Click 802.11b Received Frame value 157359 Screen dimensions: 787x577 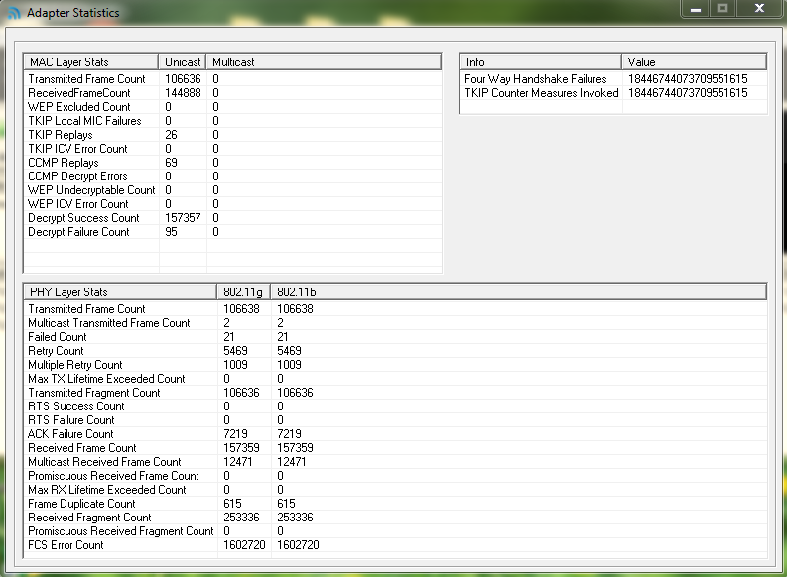coord(295,448)
